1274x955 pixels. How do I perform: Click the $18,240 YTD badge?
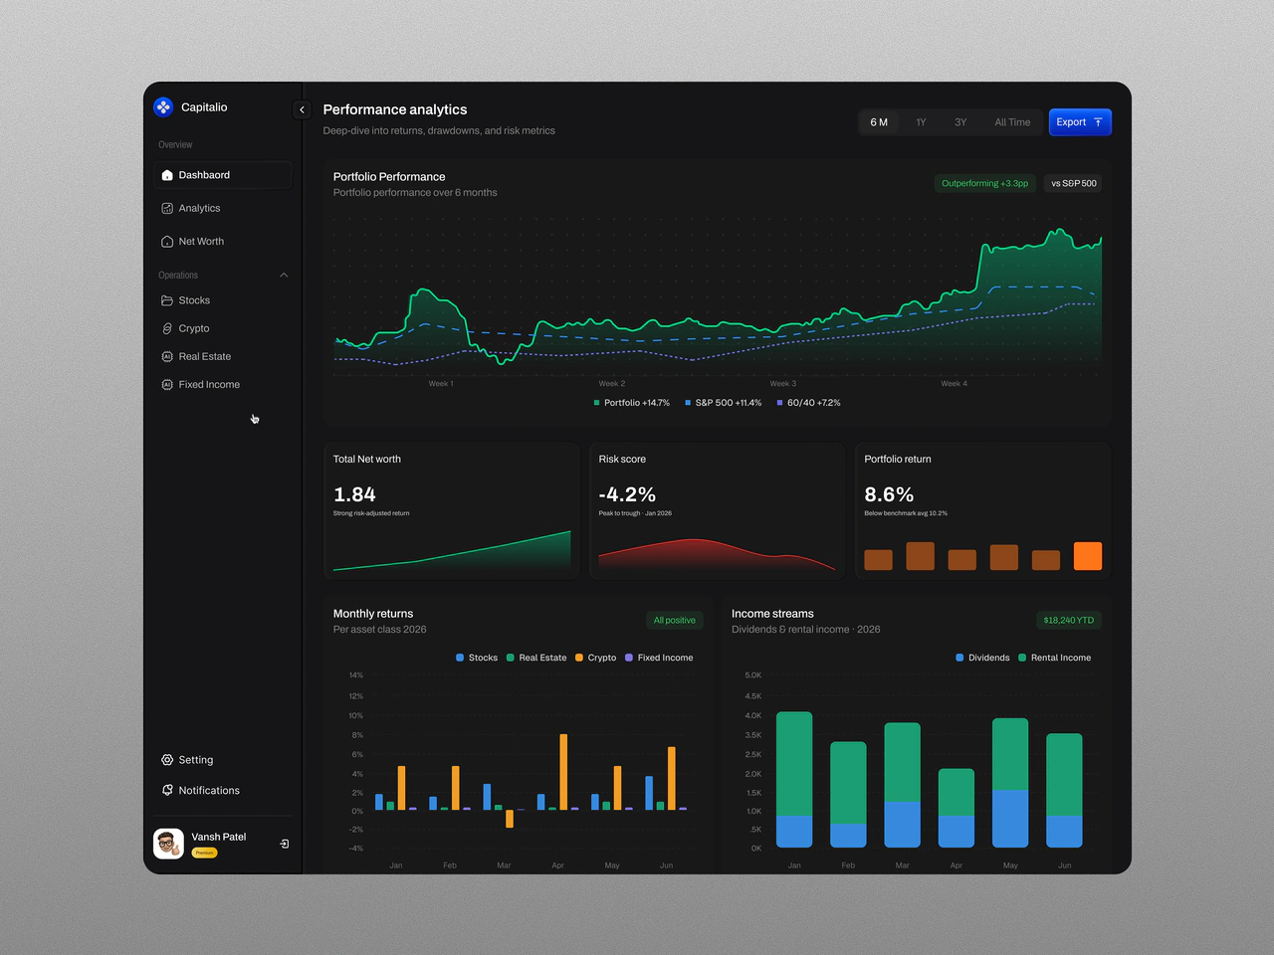(x=1068, y=620)
